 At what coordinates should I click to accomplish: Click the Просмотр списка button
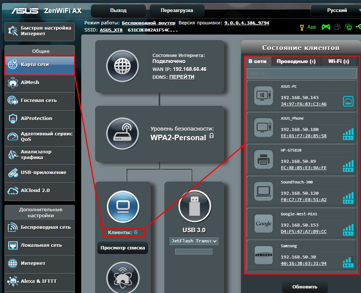click(122, 248)
